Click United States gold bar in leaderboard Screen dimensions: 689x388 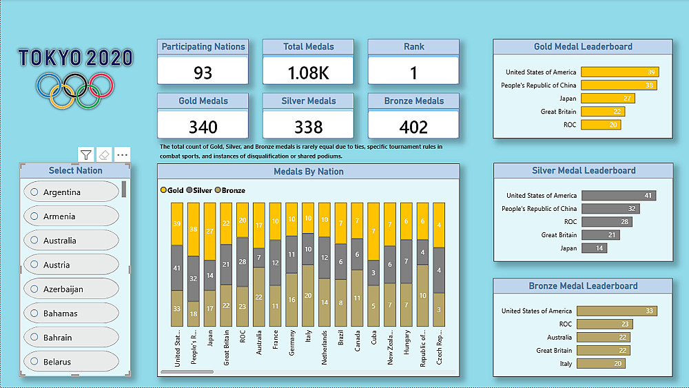click(x=620, y=72)
